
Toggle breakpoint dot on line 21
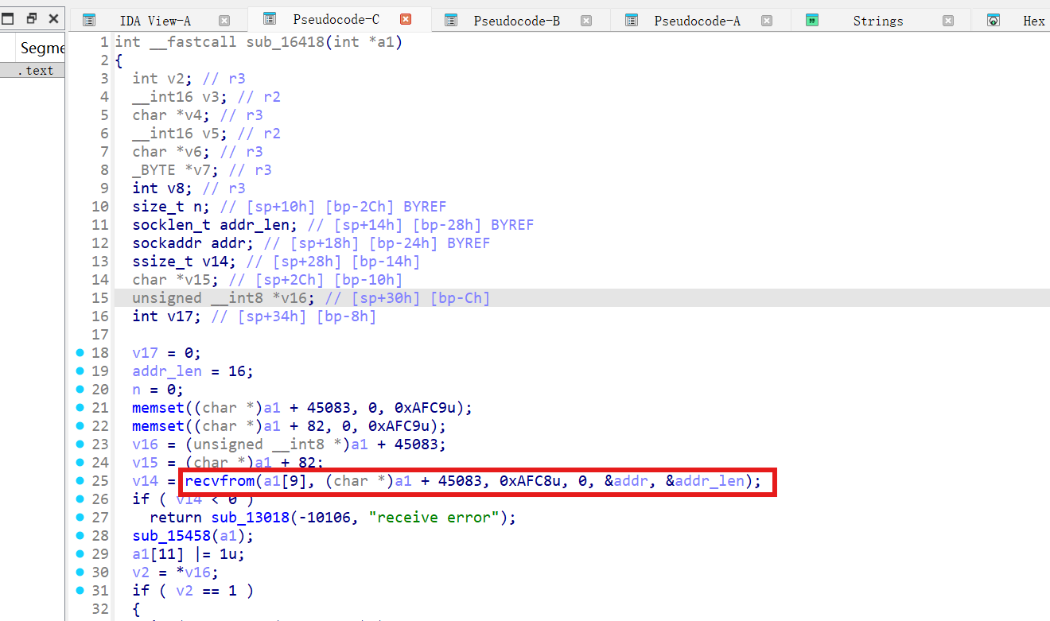(80, 407)
